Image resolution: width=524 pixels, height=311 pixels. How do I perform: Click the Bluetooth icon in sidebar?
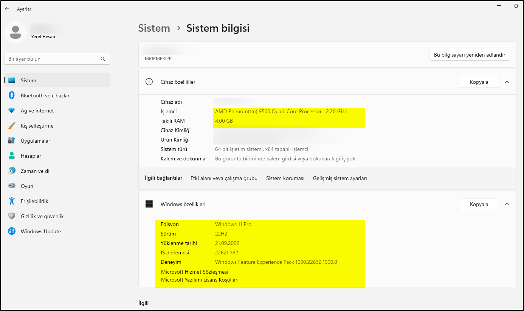[12, 95]
